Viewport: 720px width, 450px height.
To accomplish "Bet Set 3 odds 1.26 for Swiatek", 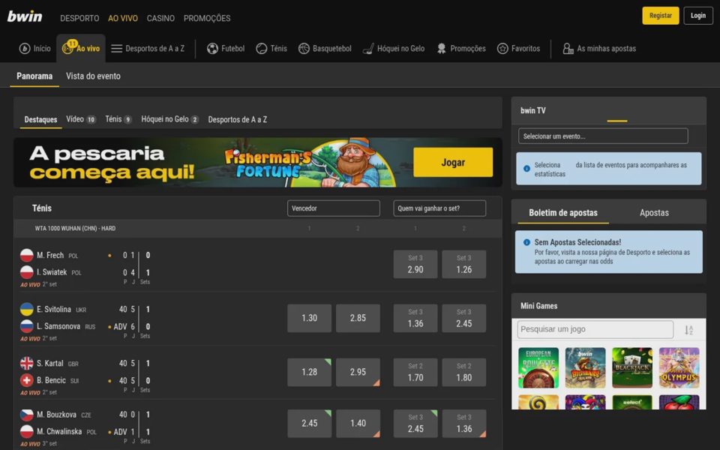I will coord(463,264).
